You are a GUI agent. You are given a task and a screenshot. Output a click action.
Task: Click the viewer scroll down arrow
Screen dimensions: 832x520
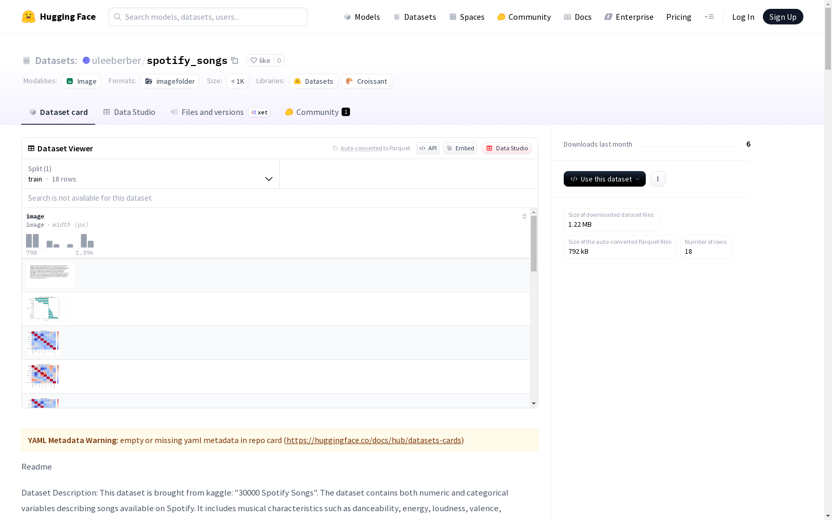[x=534, y=404]
